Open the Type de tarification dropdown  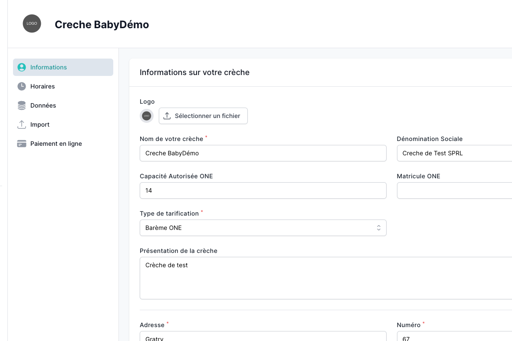click(263, 228)
